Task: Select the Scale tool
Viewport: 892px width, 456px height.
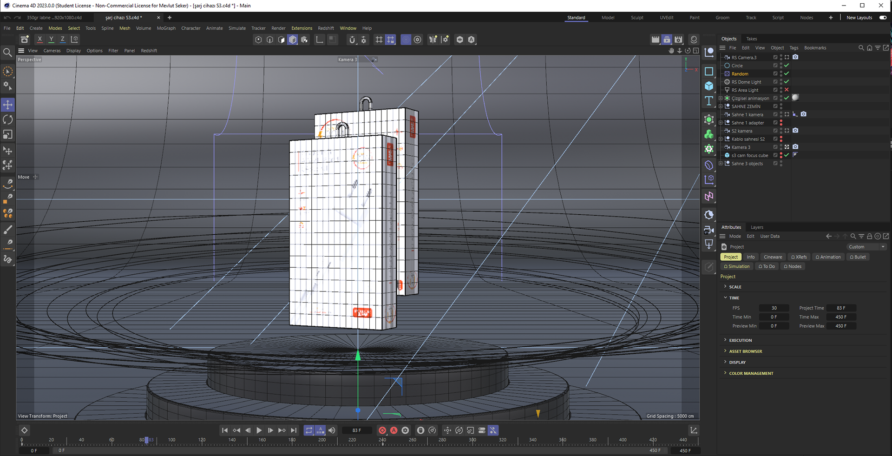Action: [8, 134]
